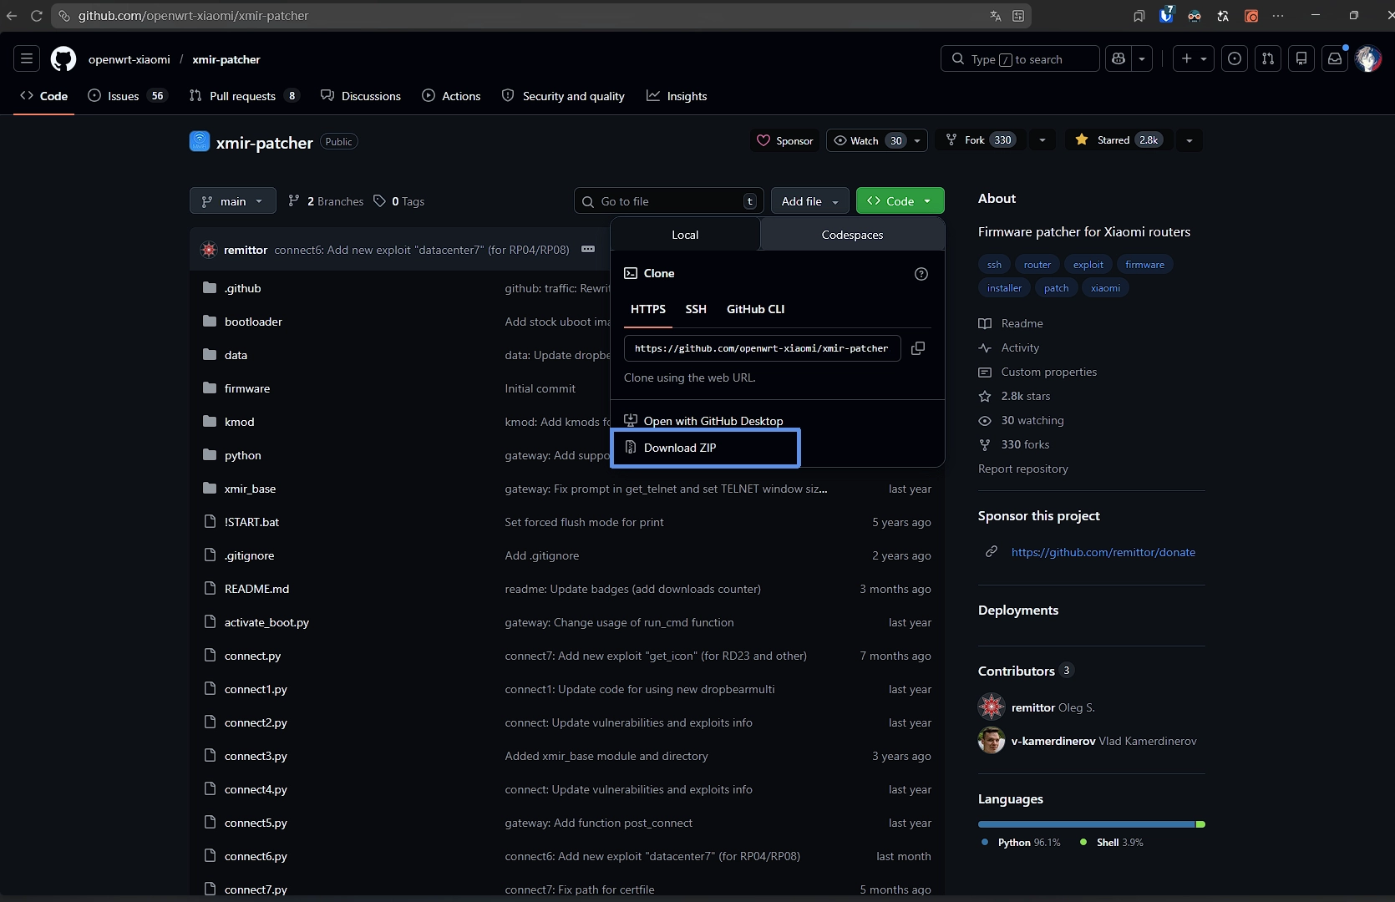This screenshot has height=902, width=1395.
Task: Open the xmir_base folder
Action: [x=250, y=489]
